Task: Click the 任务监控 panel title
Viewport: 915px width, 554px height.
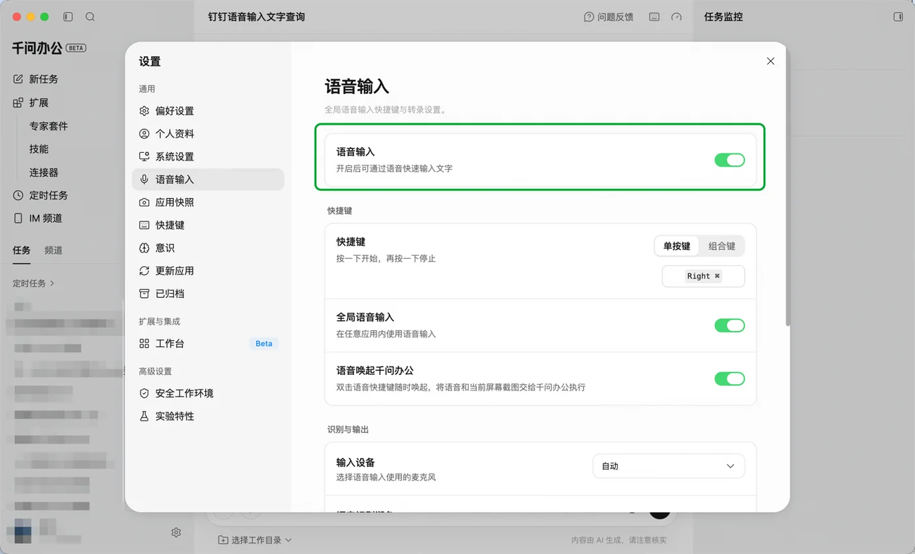Action: [x=724, y=17]
